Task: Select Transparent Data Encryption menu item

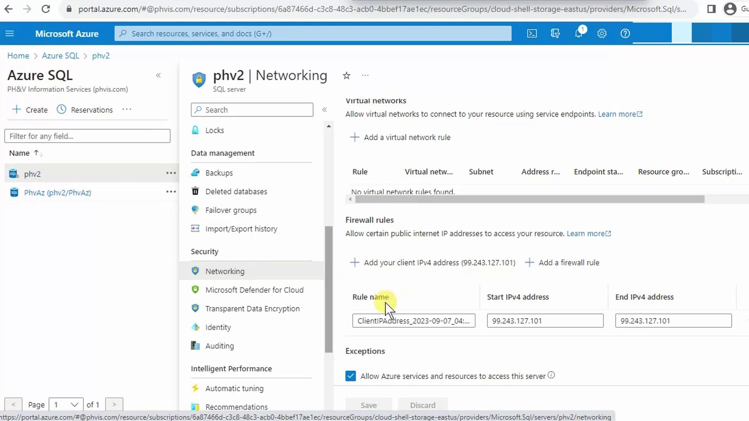Action: click(252, 309)
